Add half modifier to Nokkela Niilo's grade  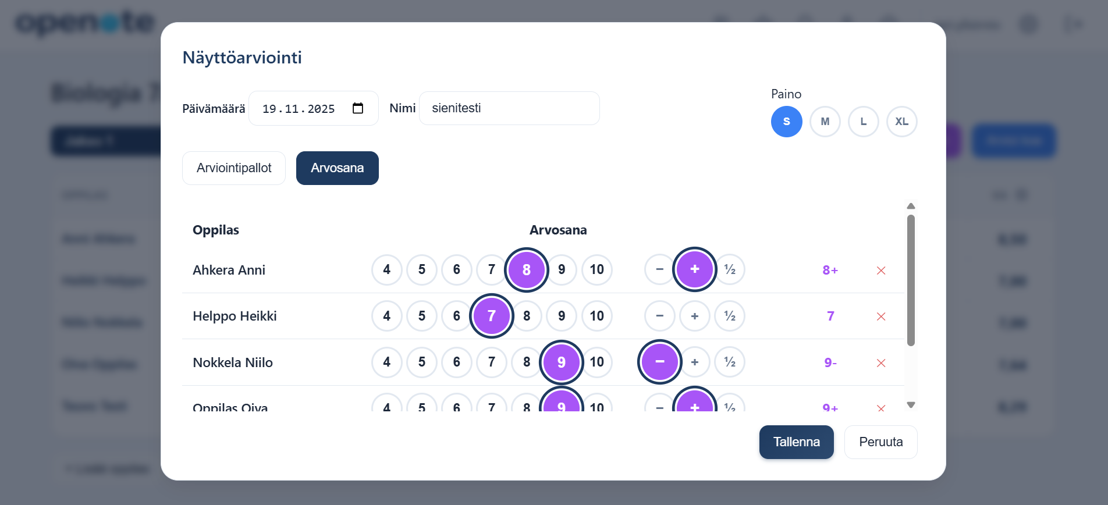pos(730,362)
